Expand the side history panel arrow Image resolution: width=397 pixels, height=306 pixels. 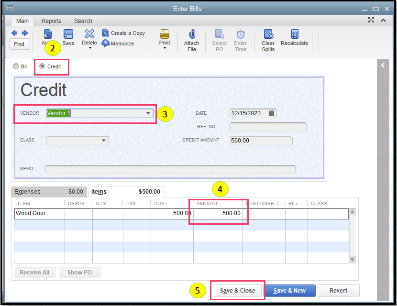[383, 66]
